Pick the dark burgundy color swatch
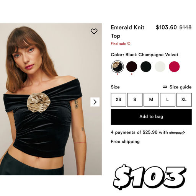 132,67
